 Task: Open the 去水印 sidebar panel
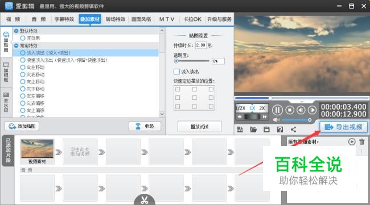6,102
